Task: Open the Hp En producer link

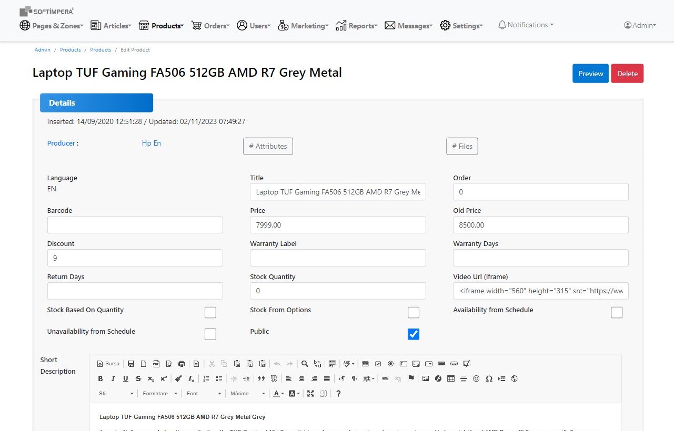Action: 152,143
